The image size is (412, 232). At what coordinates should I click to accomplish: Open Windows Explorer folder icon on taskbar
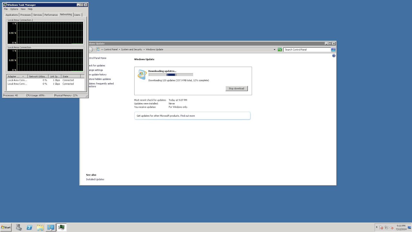[x=40, y=227]
